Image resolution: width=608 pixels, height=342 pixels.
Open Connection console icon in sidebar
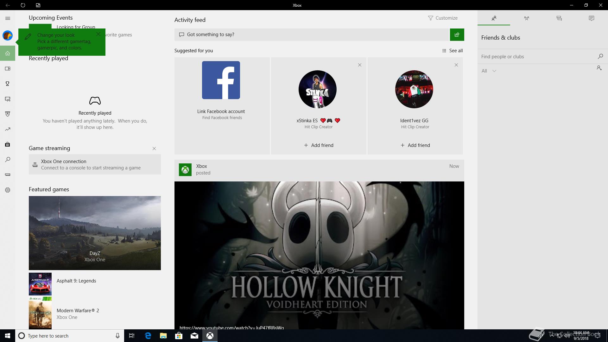[8, 174]
